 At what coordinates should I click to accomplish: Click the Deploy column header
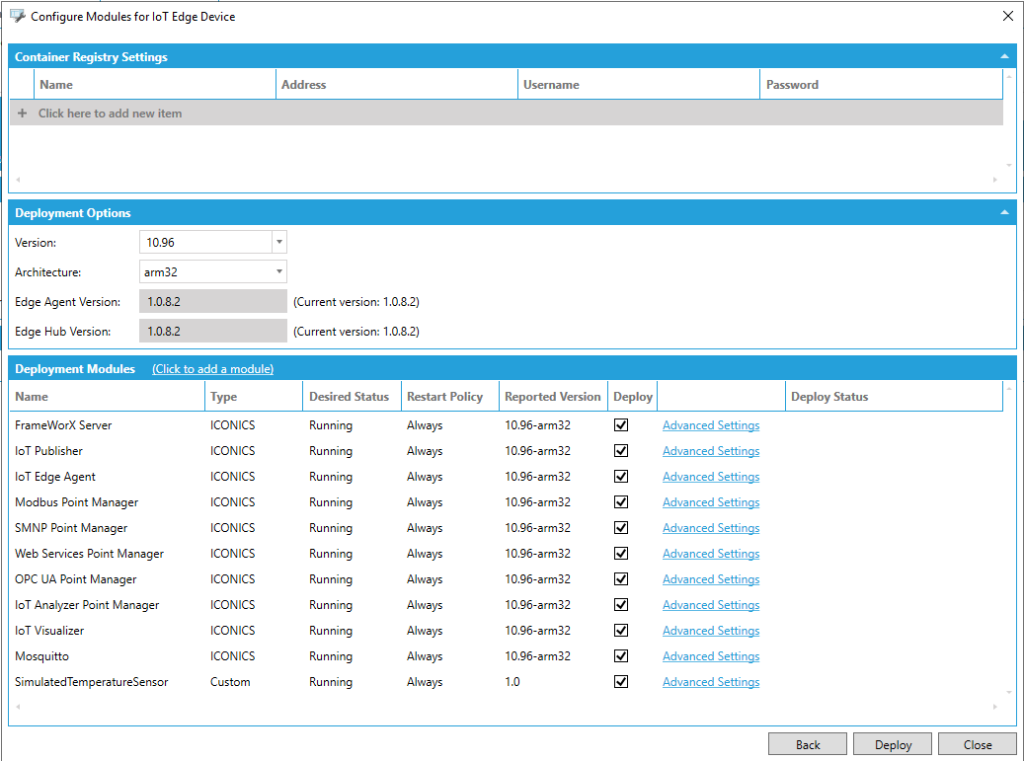coord(633,396)
